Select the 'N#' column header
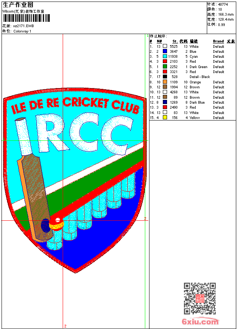 [x=159, y=41]
